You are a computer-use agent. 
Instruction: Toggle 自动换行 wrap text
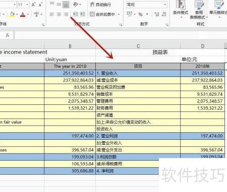pyautogui.click(x=100, y=5)
